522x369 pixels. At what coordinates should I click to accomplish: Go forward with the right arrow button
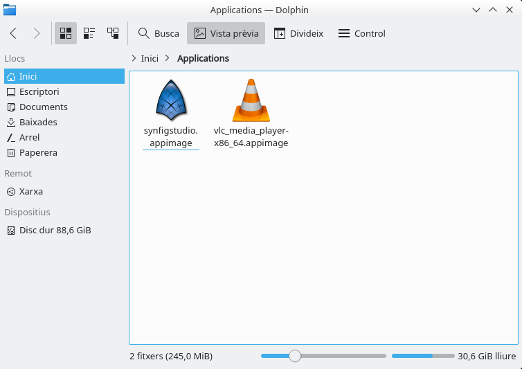point(37,33)
